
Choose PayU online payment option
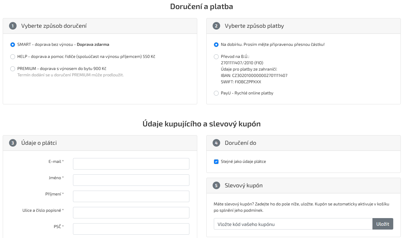216,93
